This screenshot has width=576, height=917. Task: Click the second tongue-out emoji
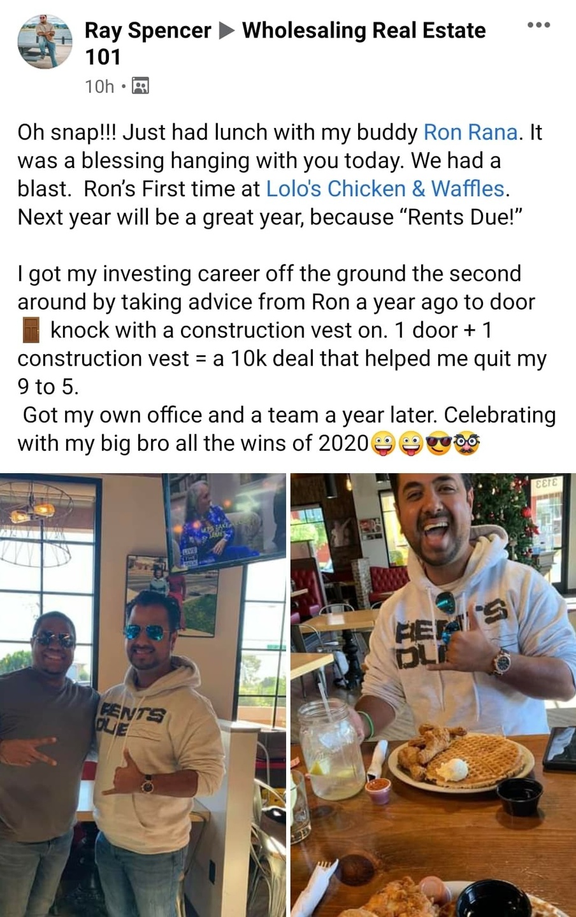(x=410, y=443)
